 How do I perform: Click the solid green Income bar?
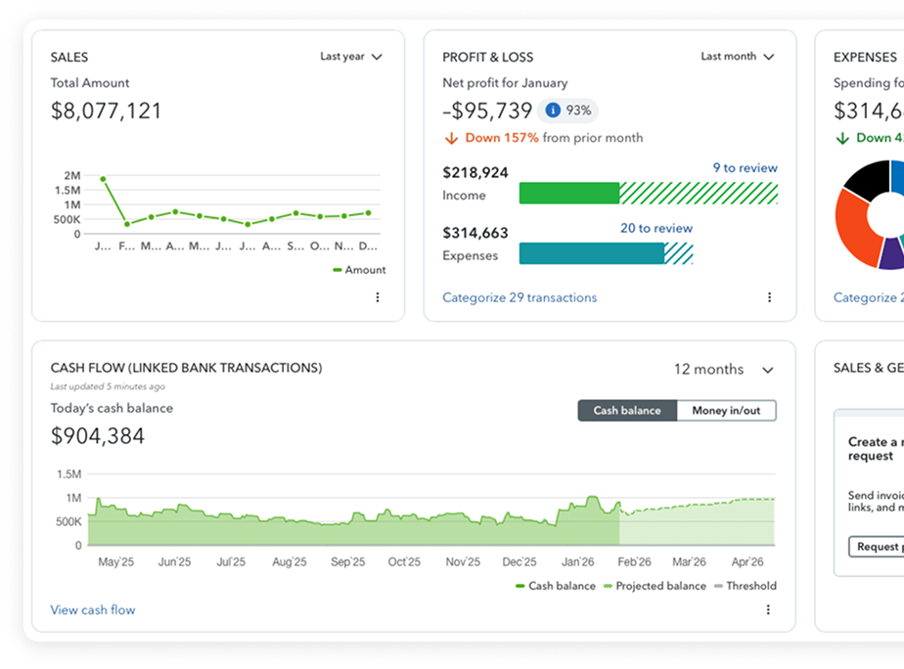point(568,193)
